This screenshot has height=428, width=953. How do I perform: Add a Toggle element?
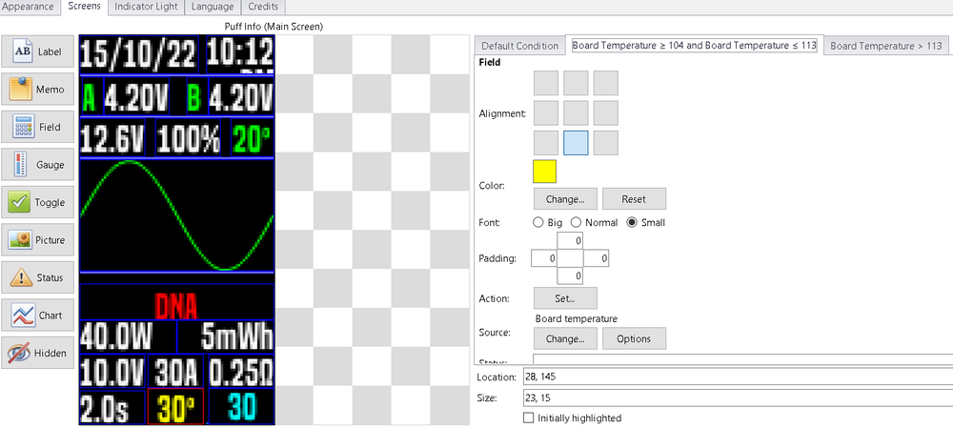click(x=38, y=202)
